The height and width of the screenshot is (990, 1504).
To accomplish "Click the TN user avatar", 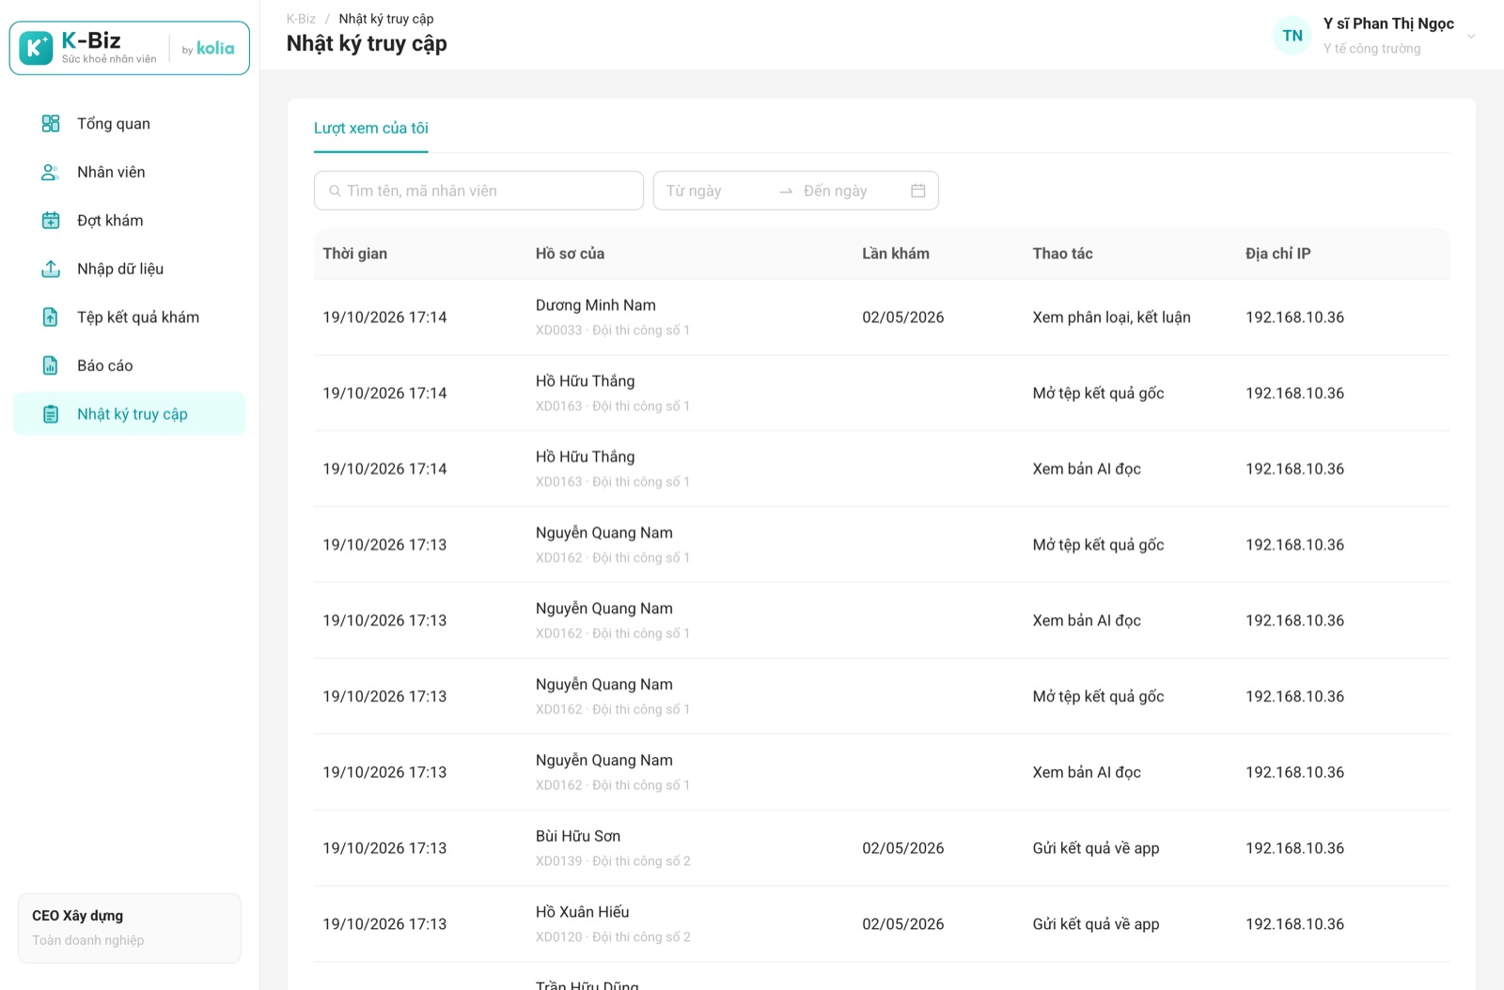I will (1292, 36).
